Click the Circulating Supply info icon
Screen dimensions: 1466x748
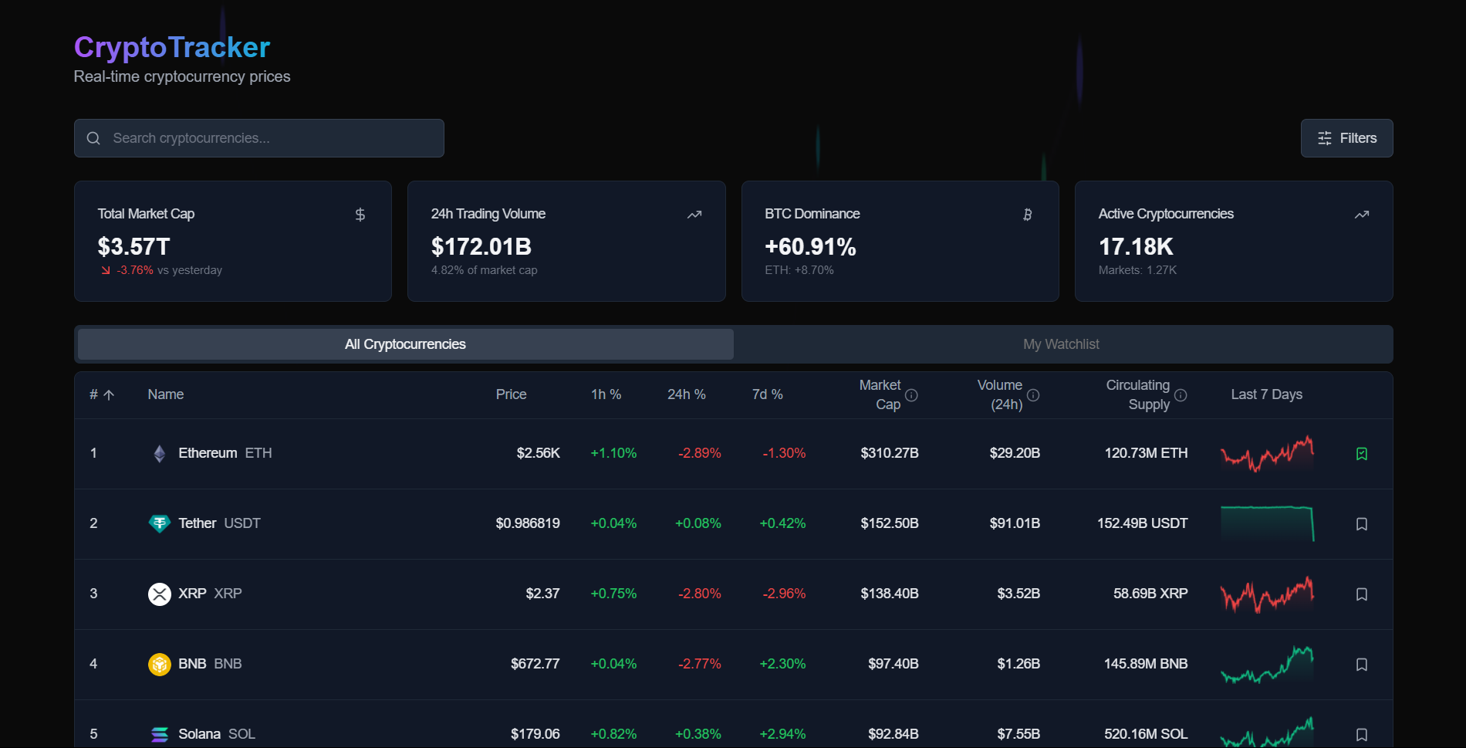pyautogui.click(x=1181, y=395)
